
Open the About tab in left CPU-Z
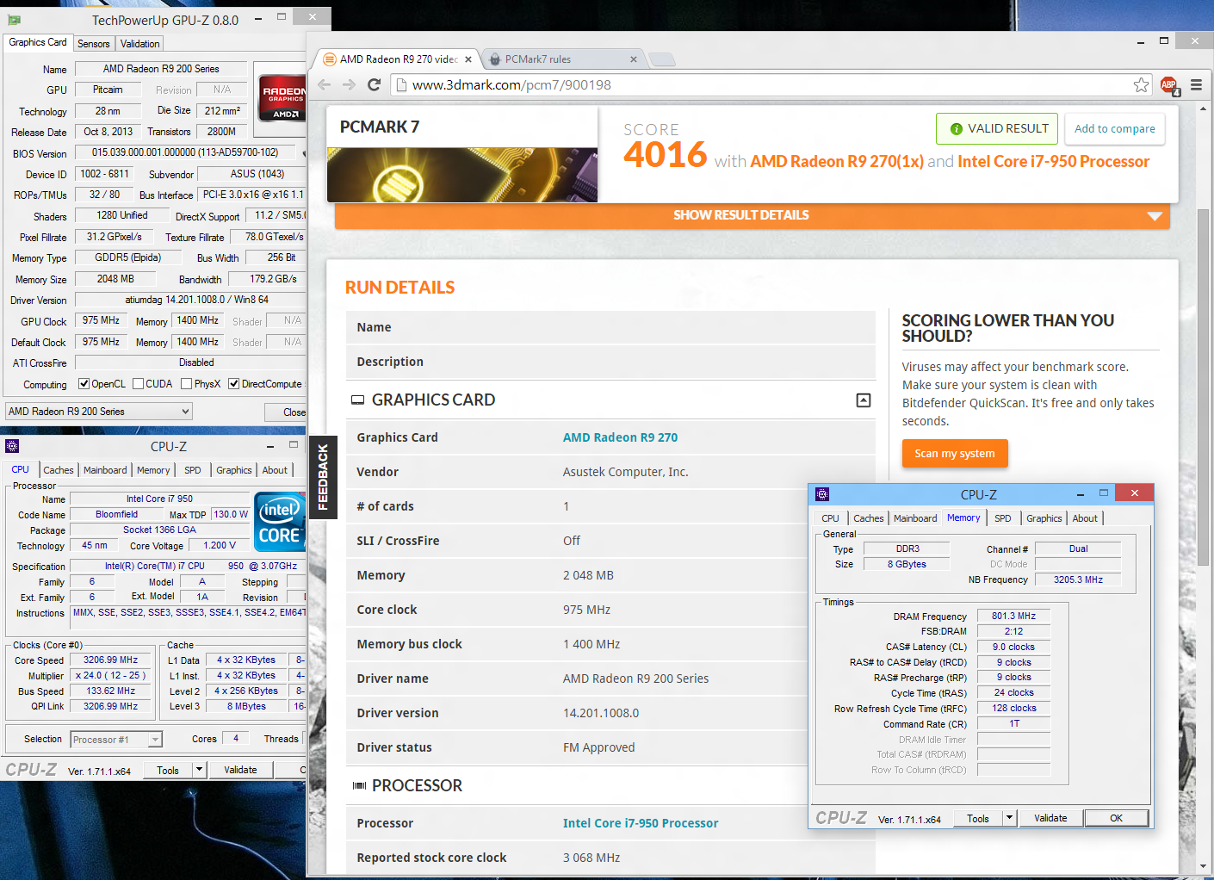(275, 470)
